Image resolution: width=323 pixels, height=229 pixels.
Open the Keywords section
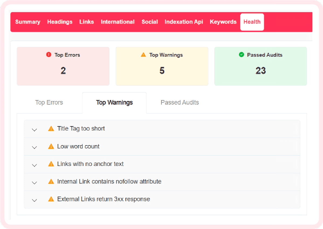click(223, 22)
